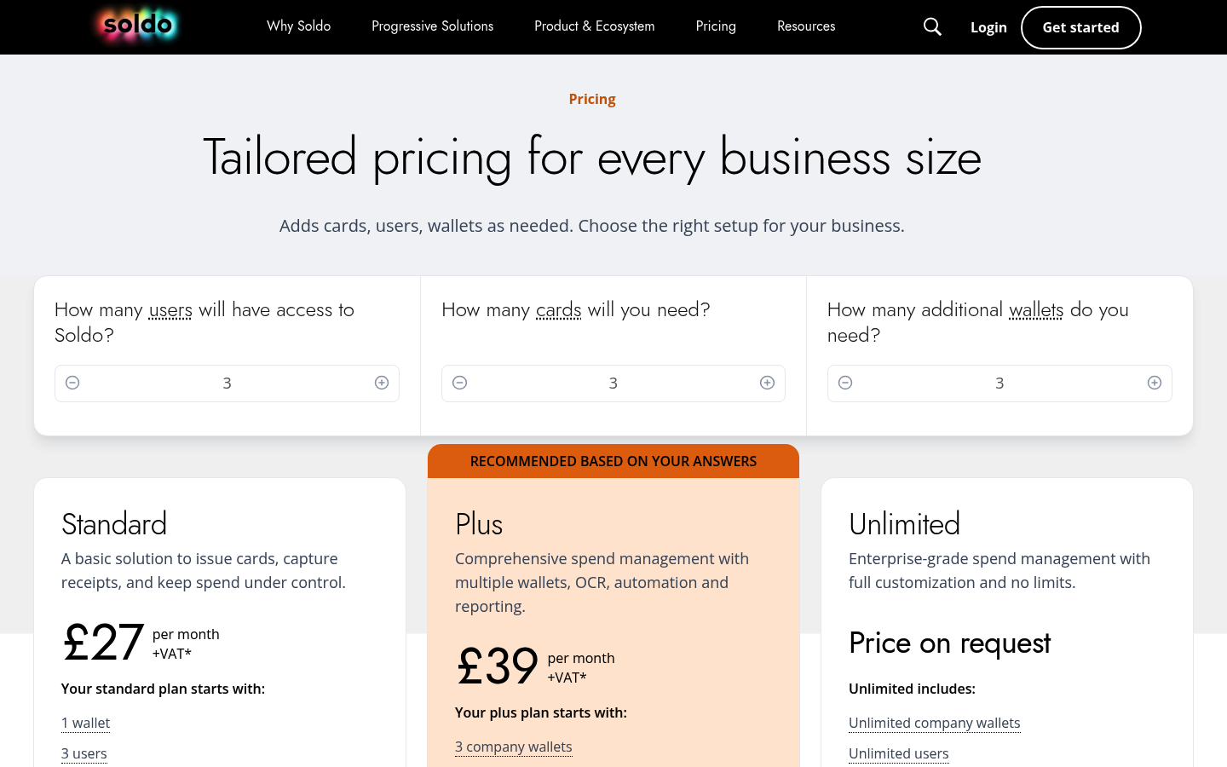This screenshot has width=1227, height=767.
Task: Click 'Unlimited users' in the Unlimited plan
Action: (898, 753)
